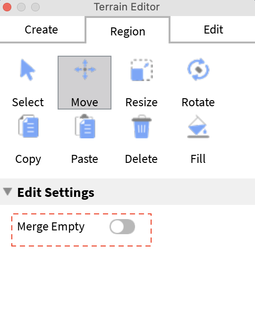The width and height of the screenshot is (255, 322).
Task: Switch to the Create tab
Action: (x=42, y=30)
